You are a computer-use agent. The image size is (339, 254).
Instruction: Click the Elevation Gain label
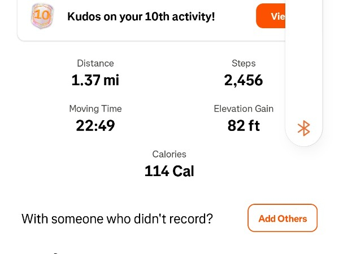coord(244,108)
